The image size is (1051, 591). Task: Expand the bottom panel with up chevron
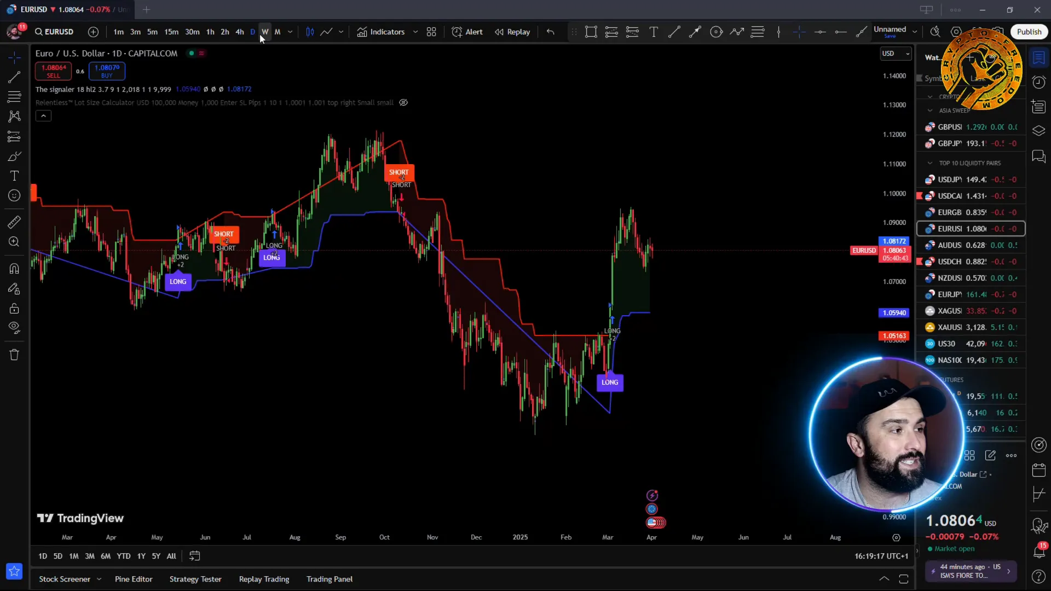click(884, 579)
